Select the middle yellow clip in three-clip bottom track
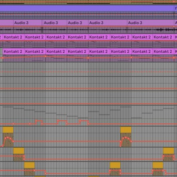 coord(115,165)
